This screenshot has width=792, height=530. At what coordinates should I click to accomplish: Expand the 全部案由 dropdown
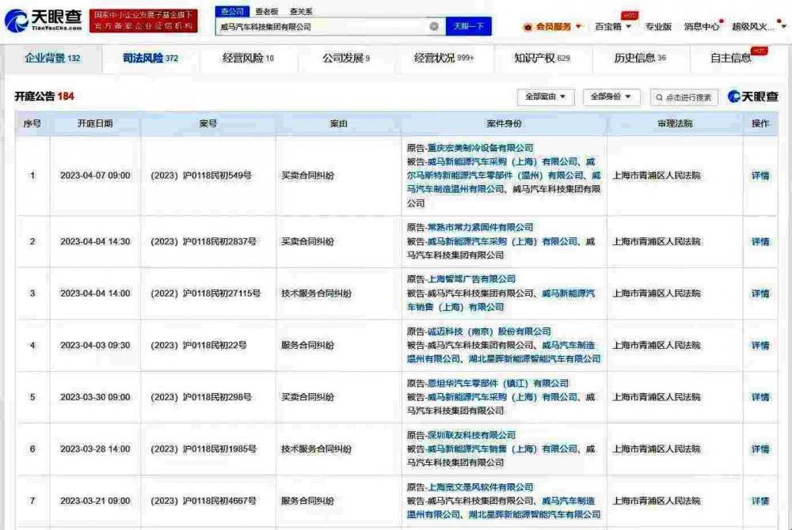point(546,97)
